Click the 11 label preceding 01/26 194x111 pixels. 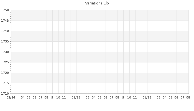[135, 98]
